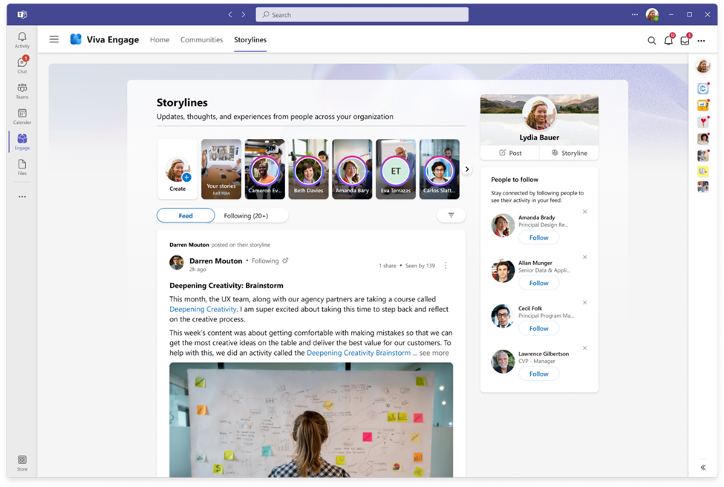Open the Calendar app icon
The image size is (724, 487).
click(x=22, y=116)
